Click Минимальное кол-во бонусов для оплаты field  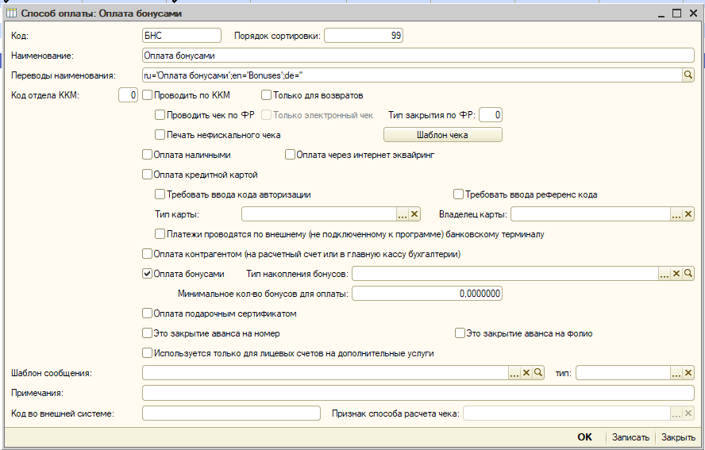coord(426,294)
